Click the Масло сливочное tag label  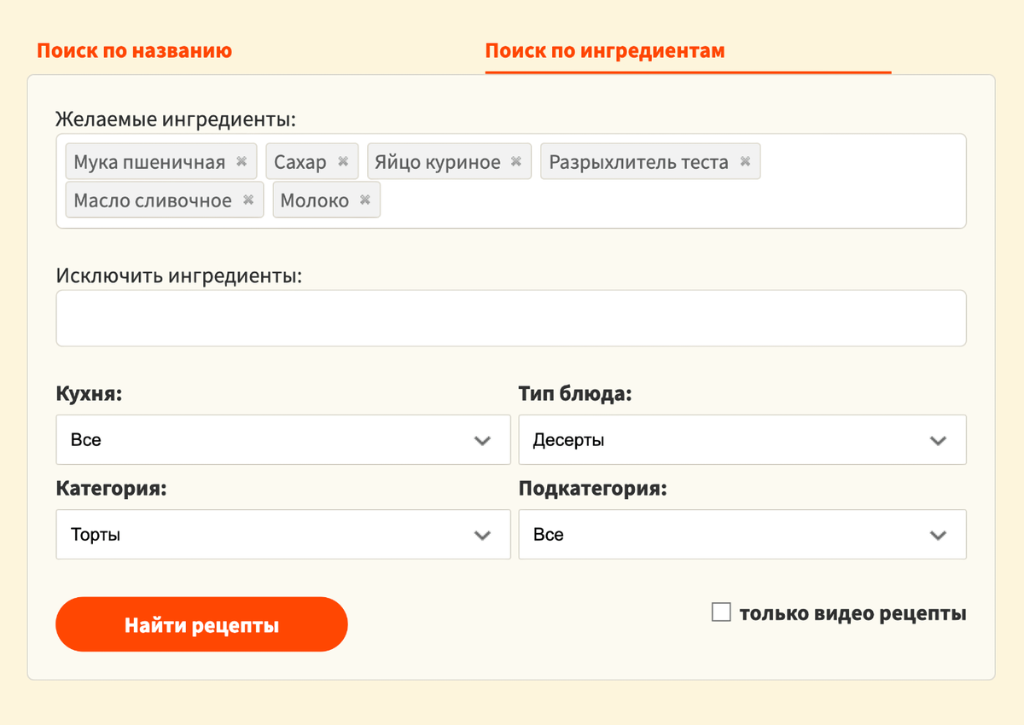[153, 200]
